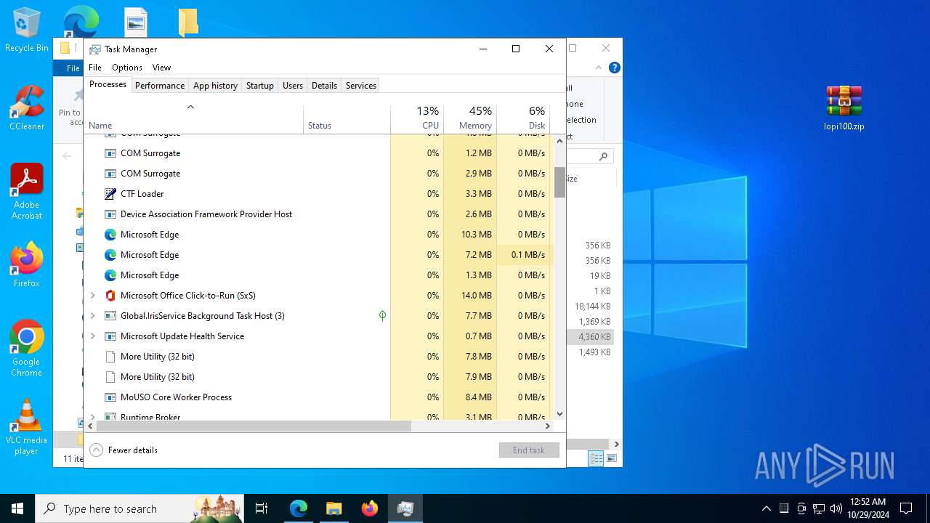Open the Task Manager File menu
930x523 pixels.
95,68
